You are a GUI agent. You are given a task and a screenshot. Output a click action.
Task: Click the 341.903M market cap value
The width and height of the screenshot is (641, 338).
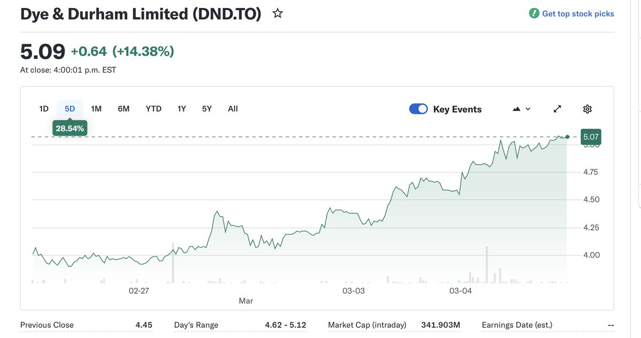441,325
